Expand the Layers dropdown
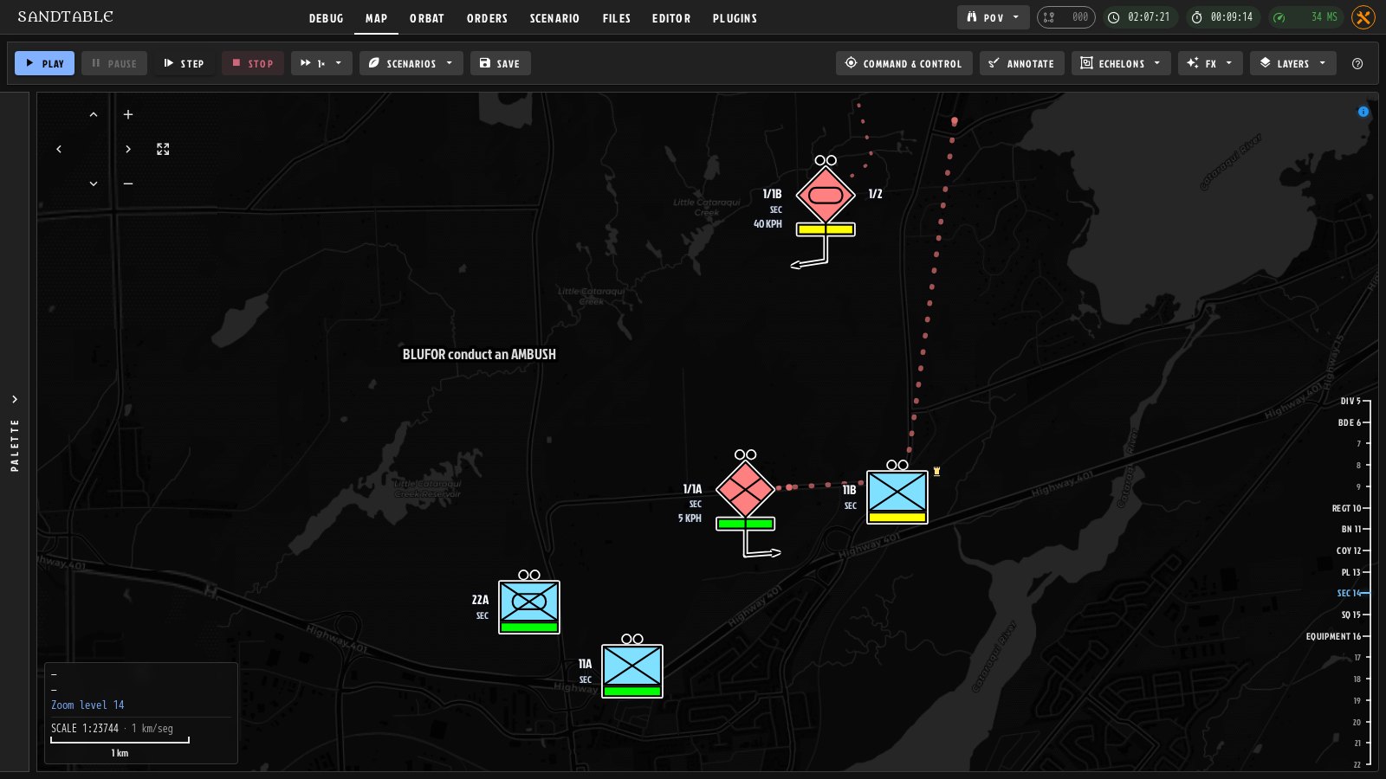This screenshot has width=1386, height=779. (1292, 63)
